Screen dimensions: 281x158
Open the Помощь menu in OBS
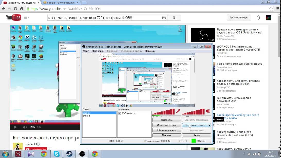click(x=150, y=51)
